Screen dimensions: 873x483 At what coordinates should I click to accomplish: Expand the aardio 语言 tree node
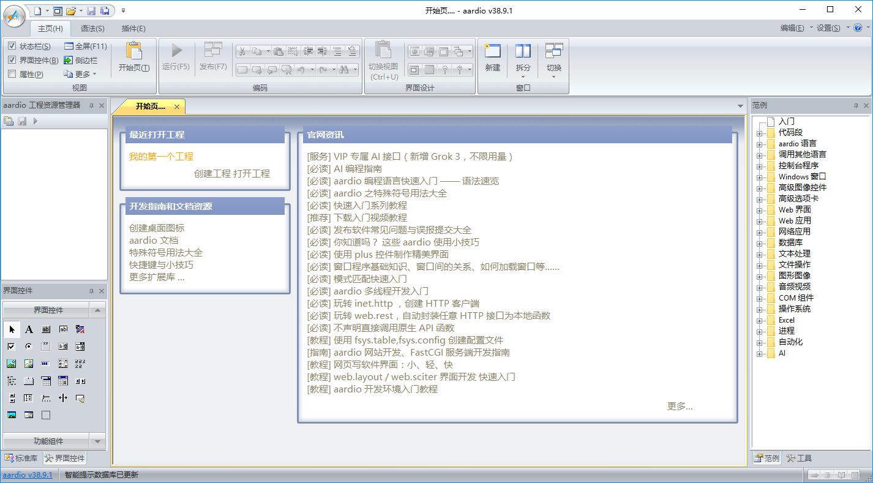pos(760,144)
